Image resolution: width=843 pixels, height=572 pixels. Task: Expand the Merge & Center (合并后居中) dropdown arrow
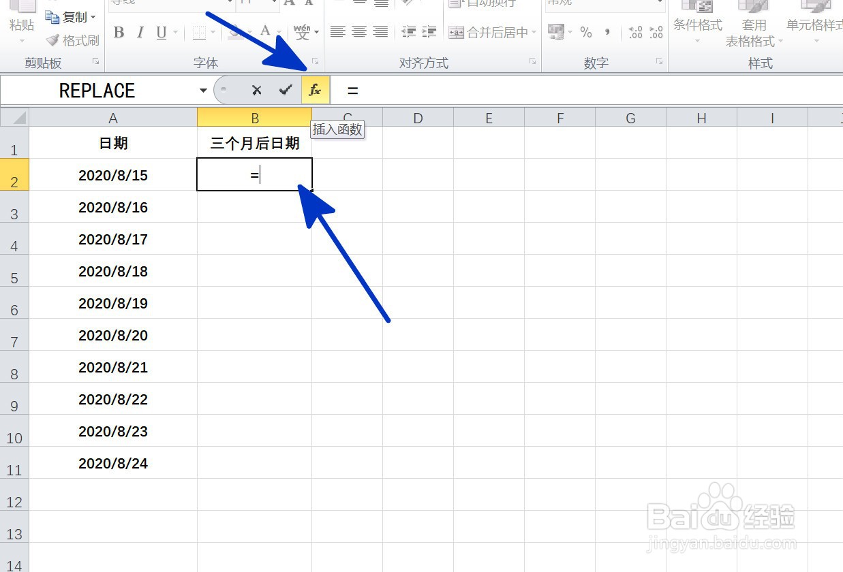pyautogui.click(x=534, y=32)
